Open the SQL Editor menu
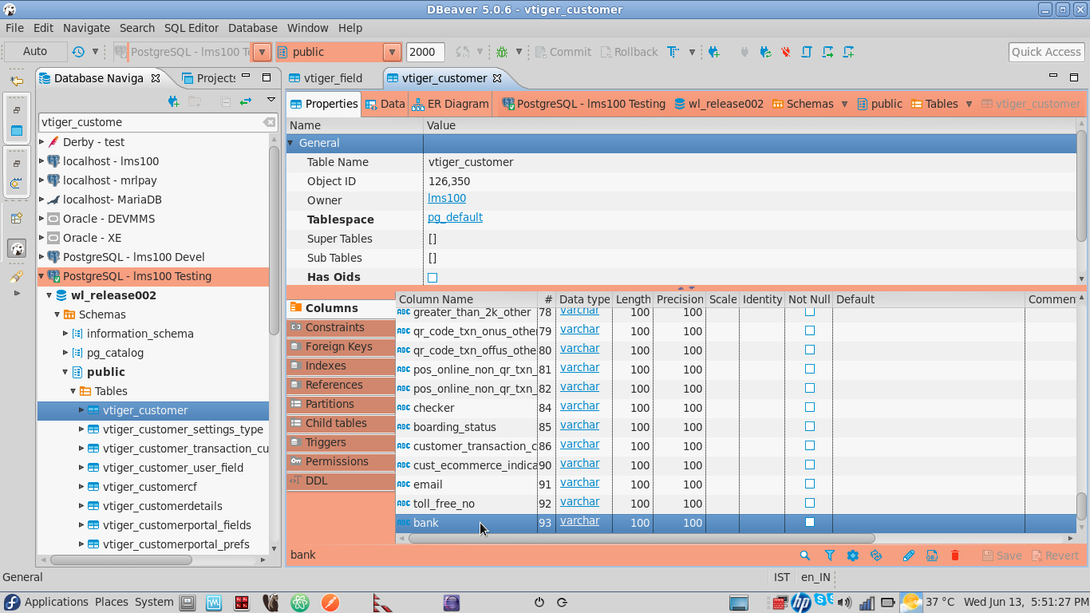Screen dimensions: 1090x613 coord(192,28)
